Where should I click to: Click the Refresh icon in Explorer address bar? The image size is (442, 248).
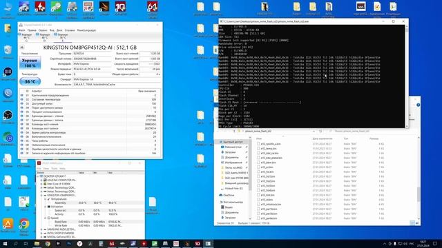point(320,131)
